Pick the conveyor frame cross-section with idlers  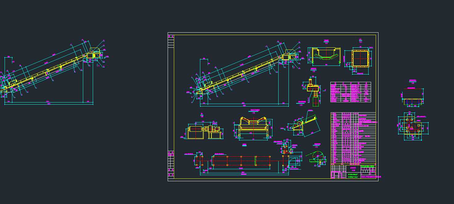tap(253, 128)
